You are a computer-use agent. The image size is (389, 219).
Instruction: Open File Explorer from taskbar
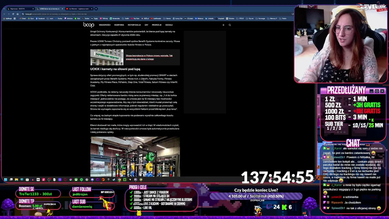16,180
